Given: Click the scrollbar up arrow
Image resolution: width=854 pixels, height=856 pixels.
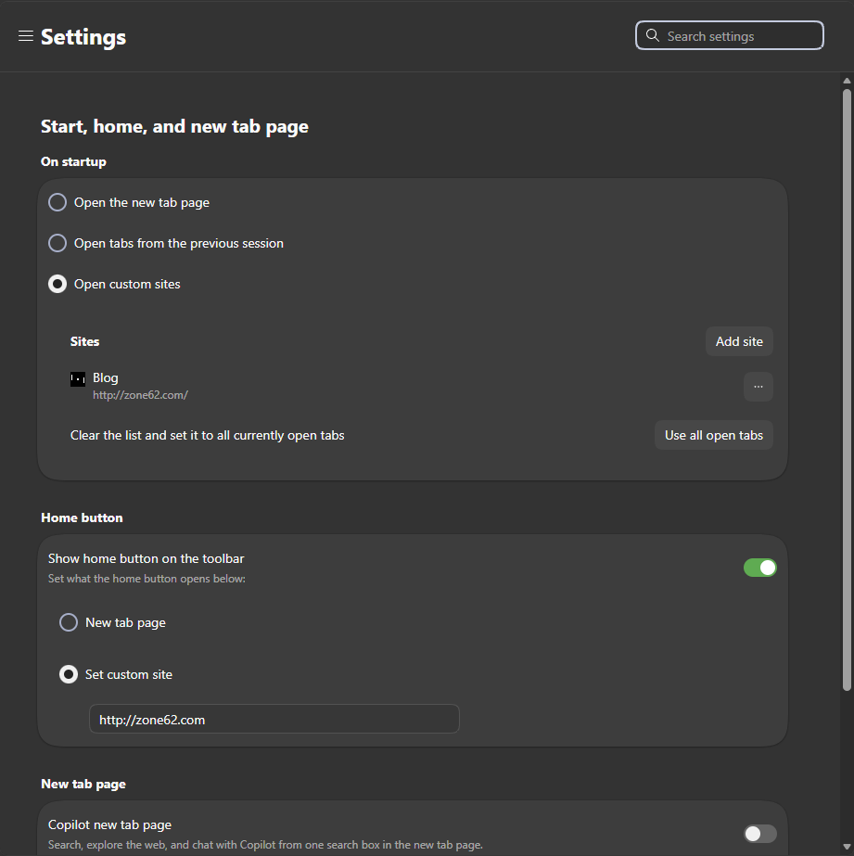Looking at the screenshot, I should (847, 81).
